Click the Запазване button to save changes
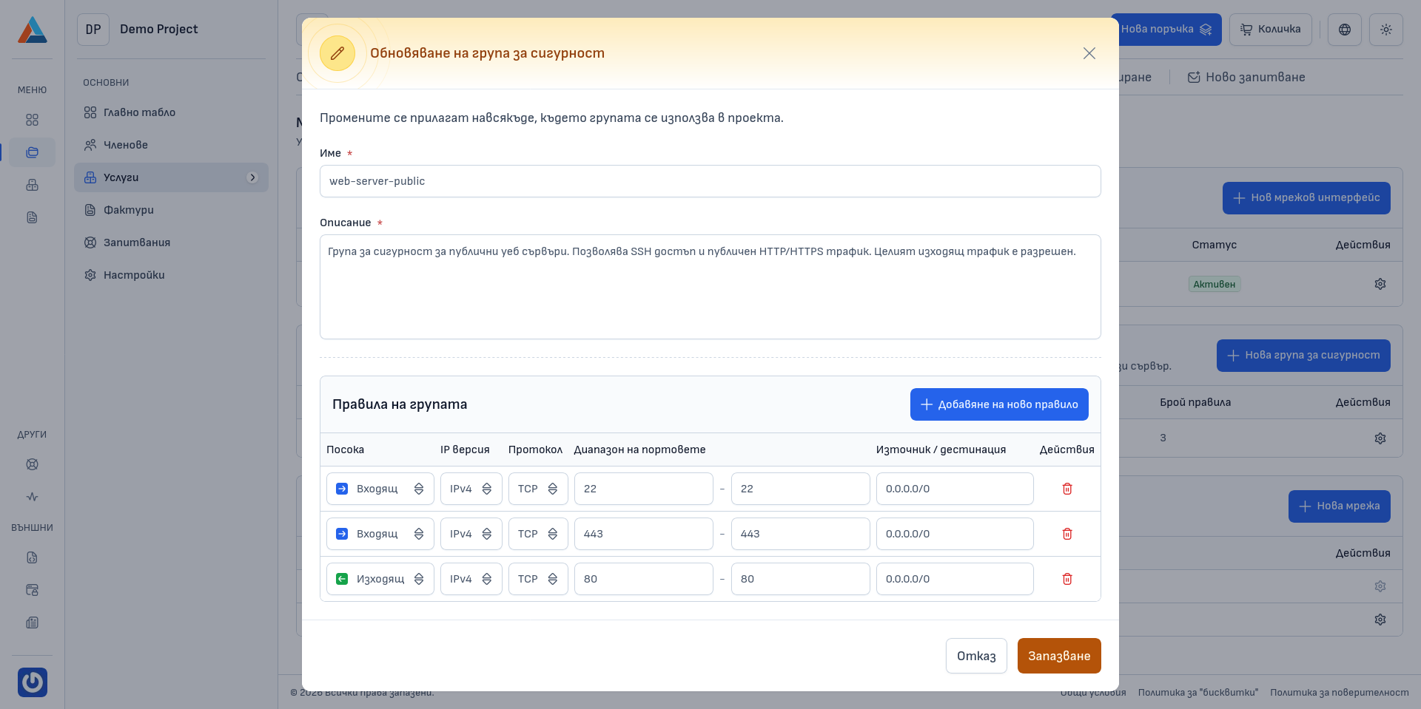This screenshot has height=709, width=1421. coord(1059,656)
